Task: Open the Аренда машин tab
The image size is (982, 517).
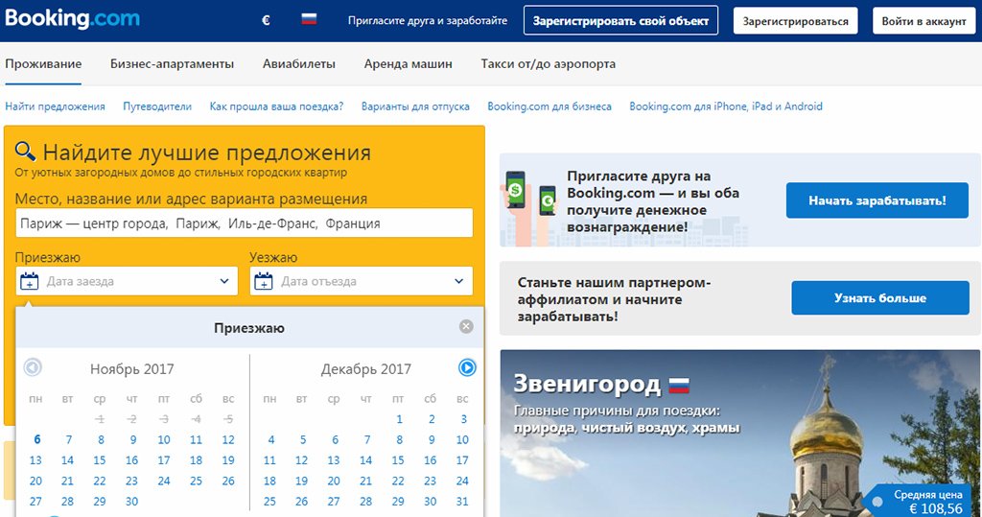Action: (409, 64)
